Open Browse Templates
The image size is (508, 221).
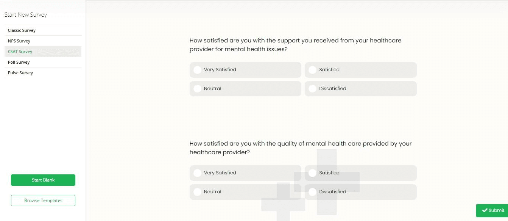tap(43, 200)
